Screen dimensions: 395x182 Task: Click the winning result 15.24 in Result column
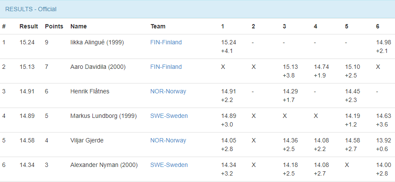27,43
